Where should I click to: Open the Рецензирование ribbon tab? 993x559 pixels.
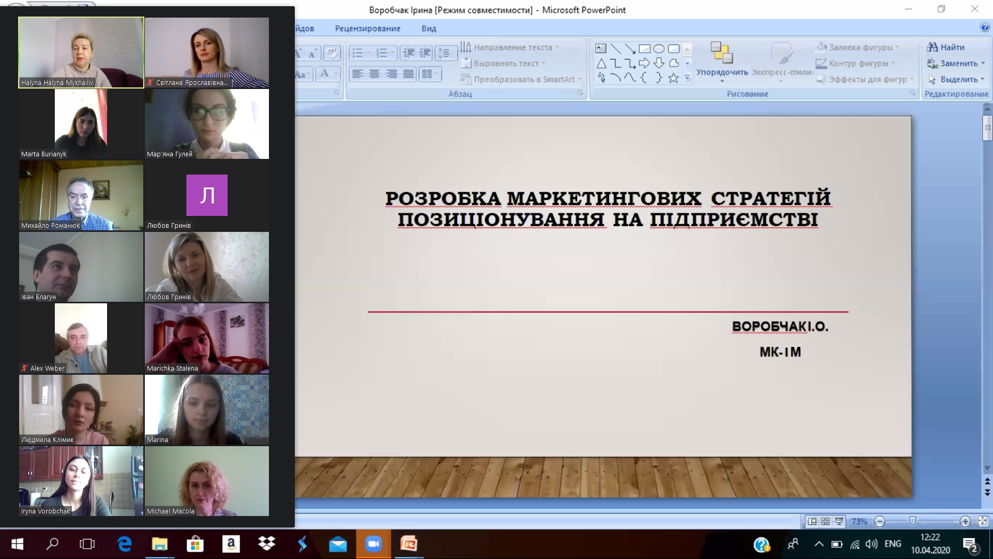[368, 28]
